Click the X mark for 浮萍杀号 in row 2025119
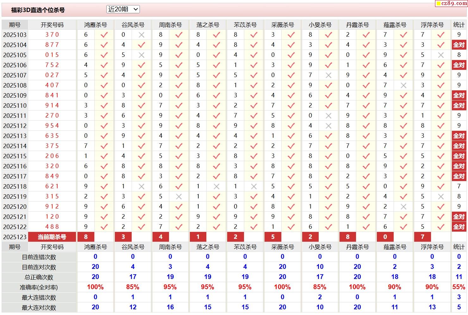The height and width of the screenshot is (315, 468). (441, 197)
